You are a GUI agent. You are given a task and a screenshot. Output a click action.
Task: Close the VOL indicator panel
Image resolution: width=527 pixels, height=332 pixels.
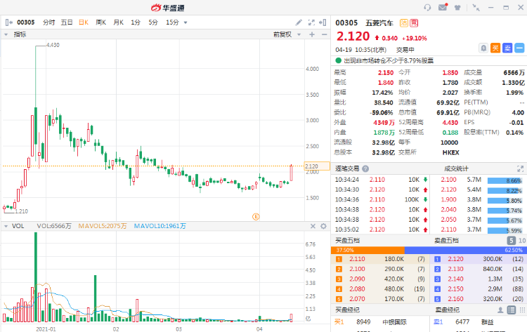click(313, 226)
